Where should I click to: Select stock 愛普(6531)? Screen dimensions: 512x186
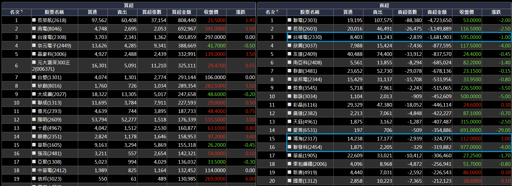[x=305, y=130]
